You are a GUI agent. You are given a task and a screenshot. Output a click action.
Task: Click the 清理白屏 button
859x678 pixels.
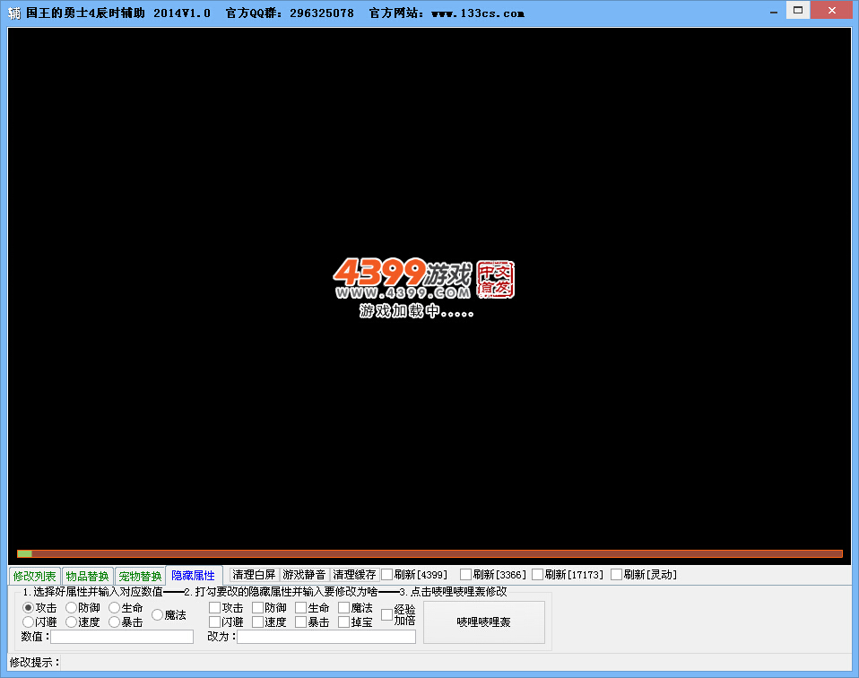(x=254, y=574)
